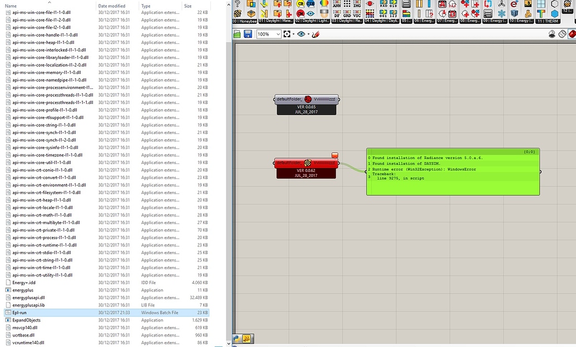Click the Open Document folder icon above the canvas
576x347 pixels.
(236, 34)
